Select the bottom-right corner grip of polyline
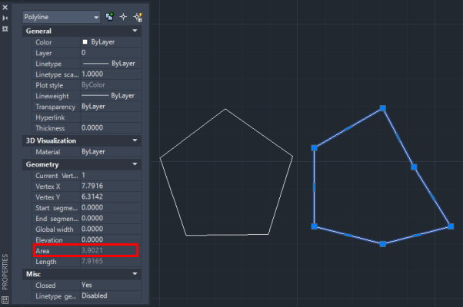Screen dimensions: 463x307 point(451,226)
